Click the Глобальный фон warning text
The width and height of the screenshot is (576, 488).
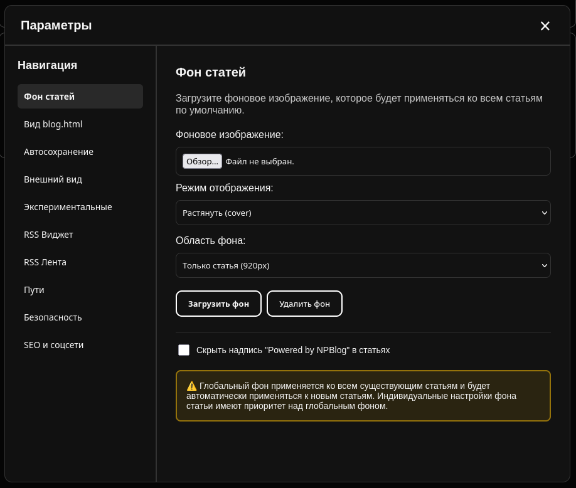[351, 396]
